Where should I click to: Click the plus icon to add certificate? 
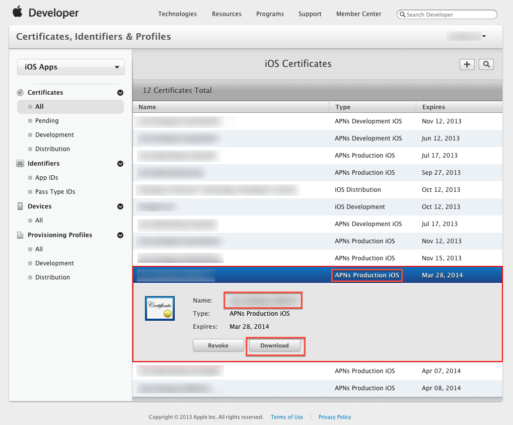pyautogui.click(x=467, y=64)
